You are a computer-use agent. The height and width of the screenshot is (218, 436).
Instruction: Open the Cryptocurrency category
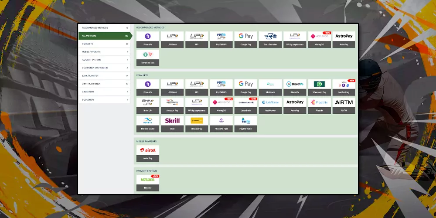104,84
